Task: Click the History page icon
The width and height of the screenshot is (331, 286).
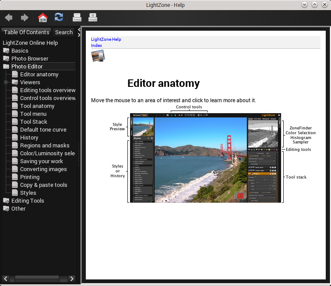Action: 15,137
